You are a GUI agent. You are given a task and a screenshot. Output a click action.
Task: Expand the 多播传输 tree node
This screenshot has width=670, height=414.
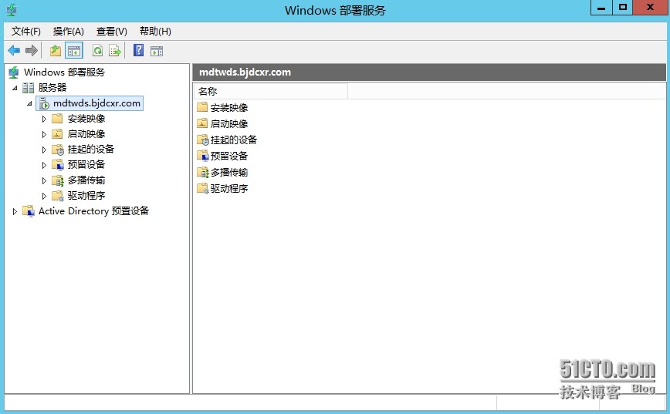(x=44, y=181)
